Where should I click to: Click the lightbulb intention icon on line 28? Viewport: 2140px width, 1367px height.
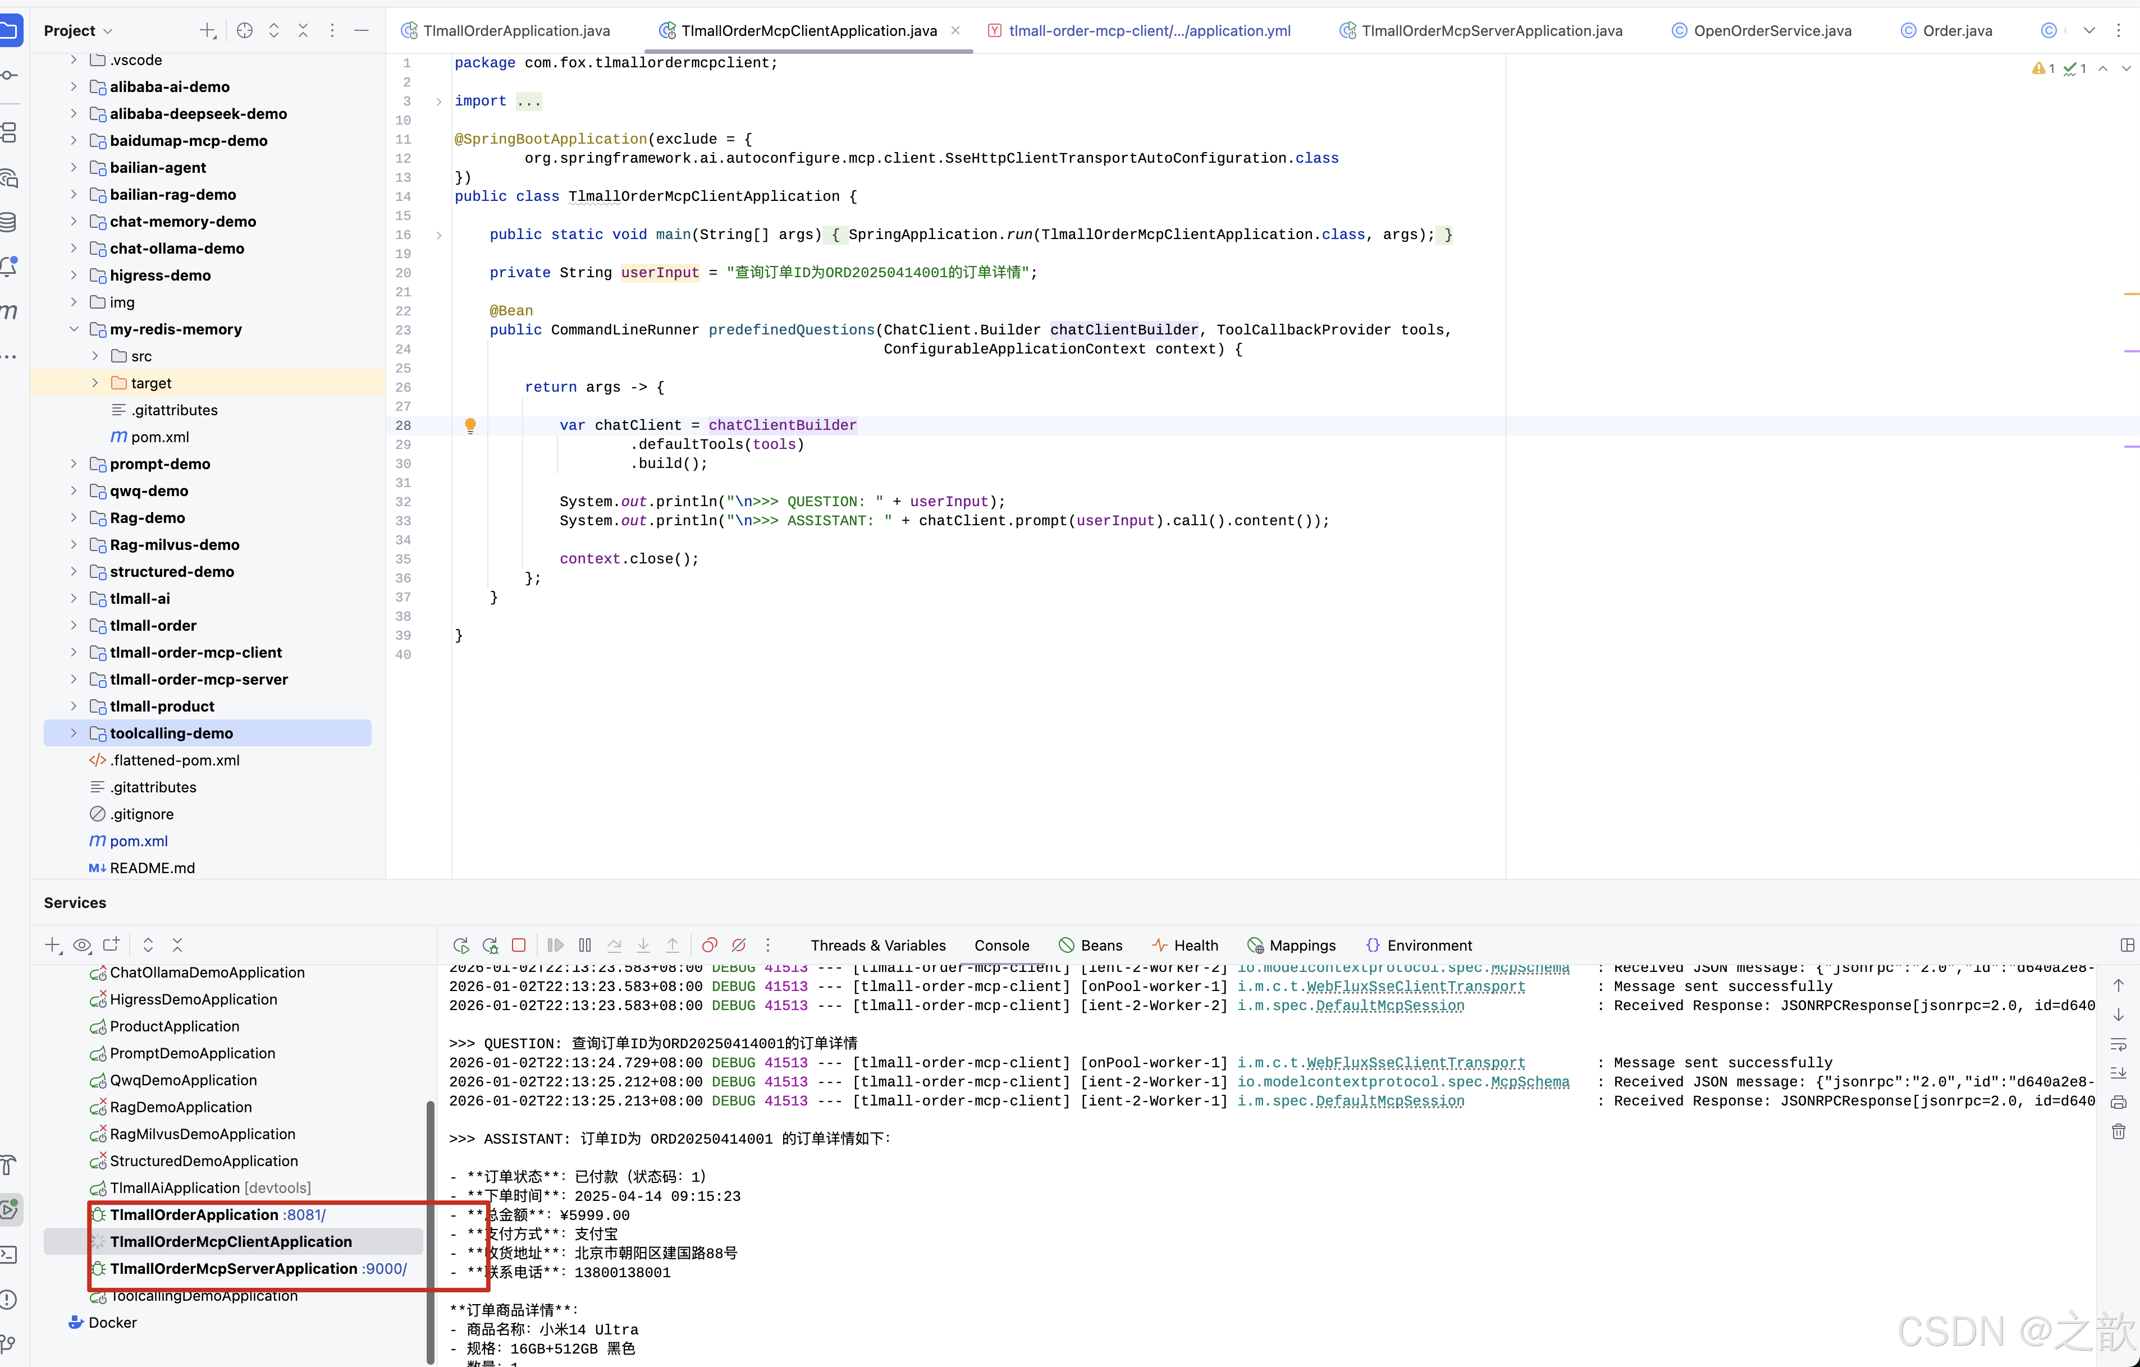pos(470,425)
